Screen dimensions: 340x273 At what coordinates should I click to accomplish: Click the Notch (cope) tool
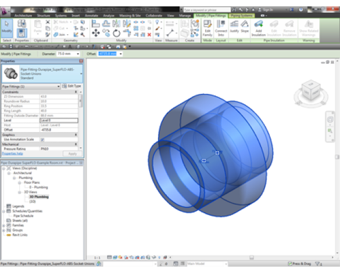62,22
